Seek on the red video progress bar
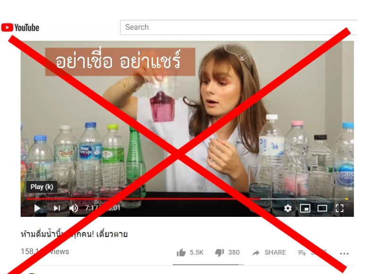368x274 pixels. pos(143,199)
